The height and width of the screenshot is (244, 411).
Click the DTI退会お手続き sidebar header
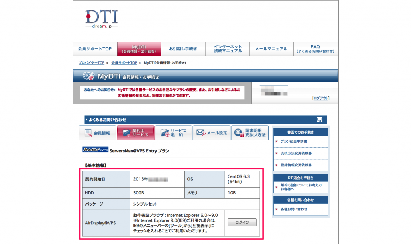(301, 178)
